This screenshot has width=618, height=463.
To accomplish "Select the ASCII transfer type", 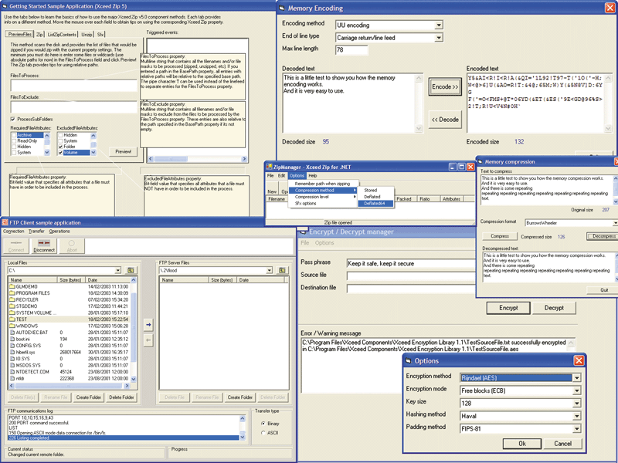I will pyautogui.click(x=263, y=433).
